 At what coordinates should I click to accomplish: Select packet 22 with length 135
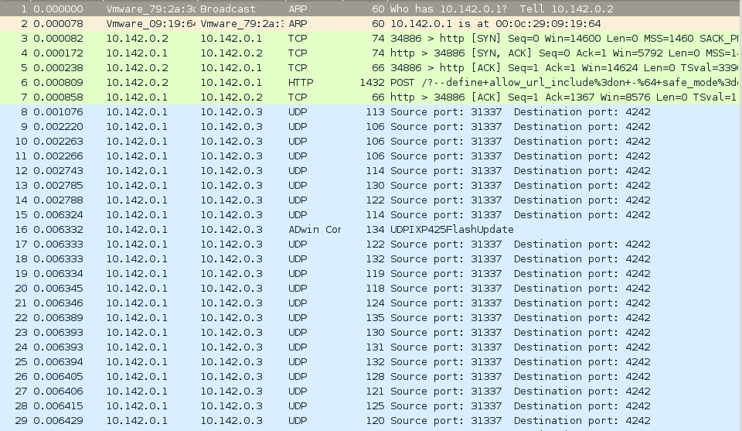tap(371, 316)
